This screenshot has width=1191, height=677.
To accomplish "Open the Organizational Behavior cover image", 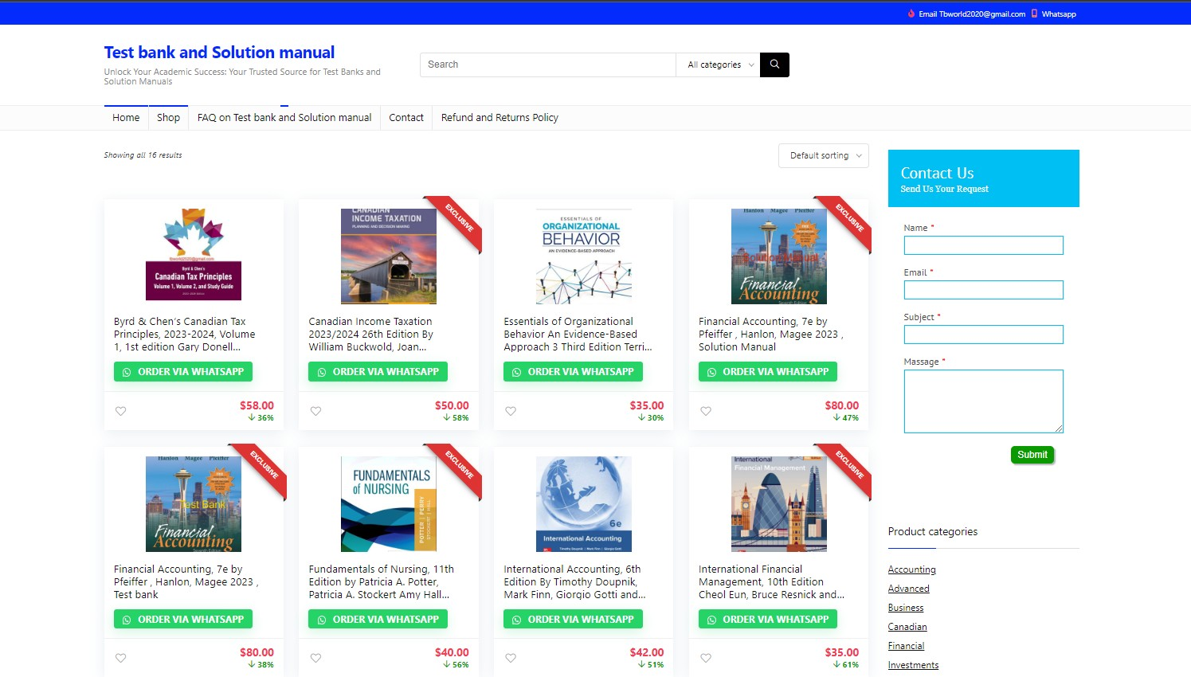I will pyautogui.click(x=584, y=256).
